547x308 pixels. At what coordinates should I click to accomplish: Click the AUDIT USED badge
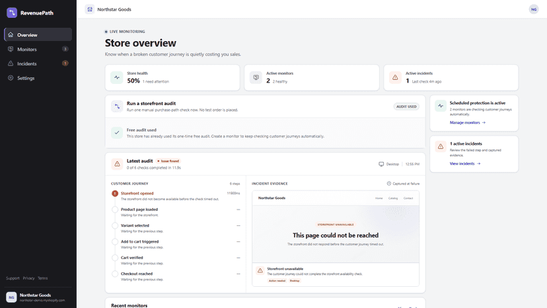coord(406,106)
